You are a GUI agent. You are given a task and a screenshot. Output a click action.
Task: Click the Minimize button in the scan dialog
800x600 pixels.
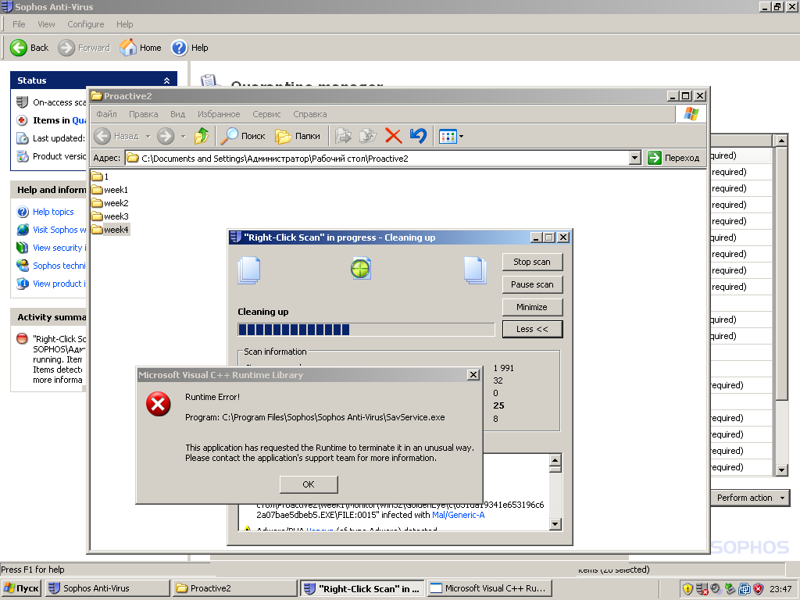tap(532, 306)
